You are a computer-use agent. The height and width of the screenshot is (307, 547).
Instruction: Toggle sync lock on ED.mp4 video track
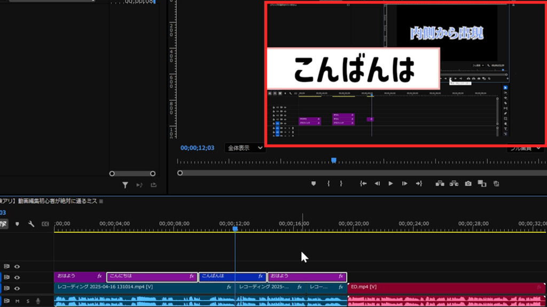point(6,288)
